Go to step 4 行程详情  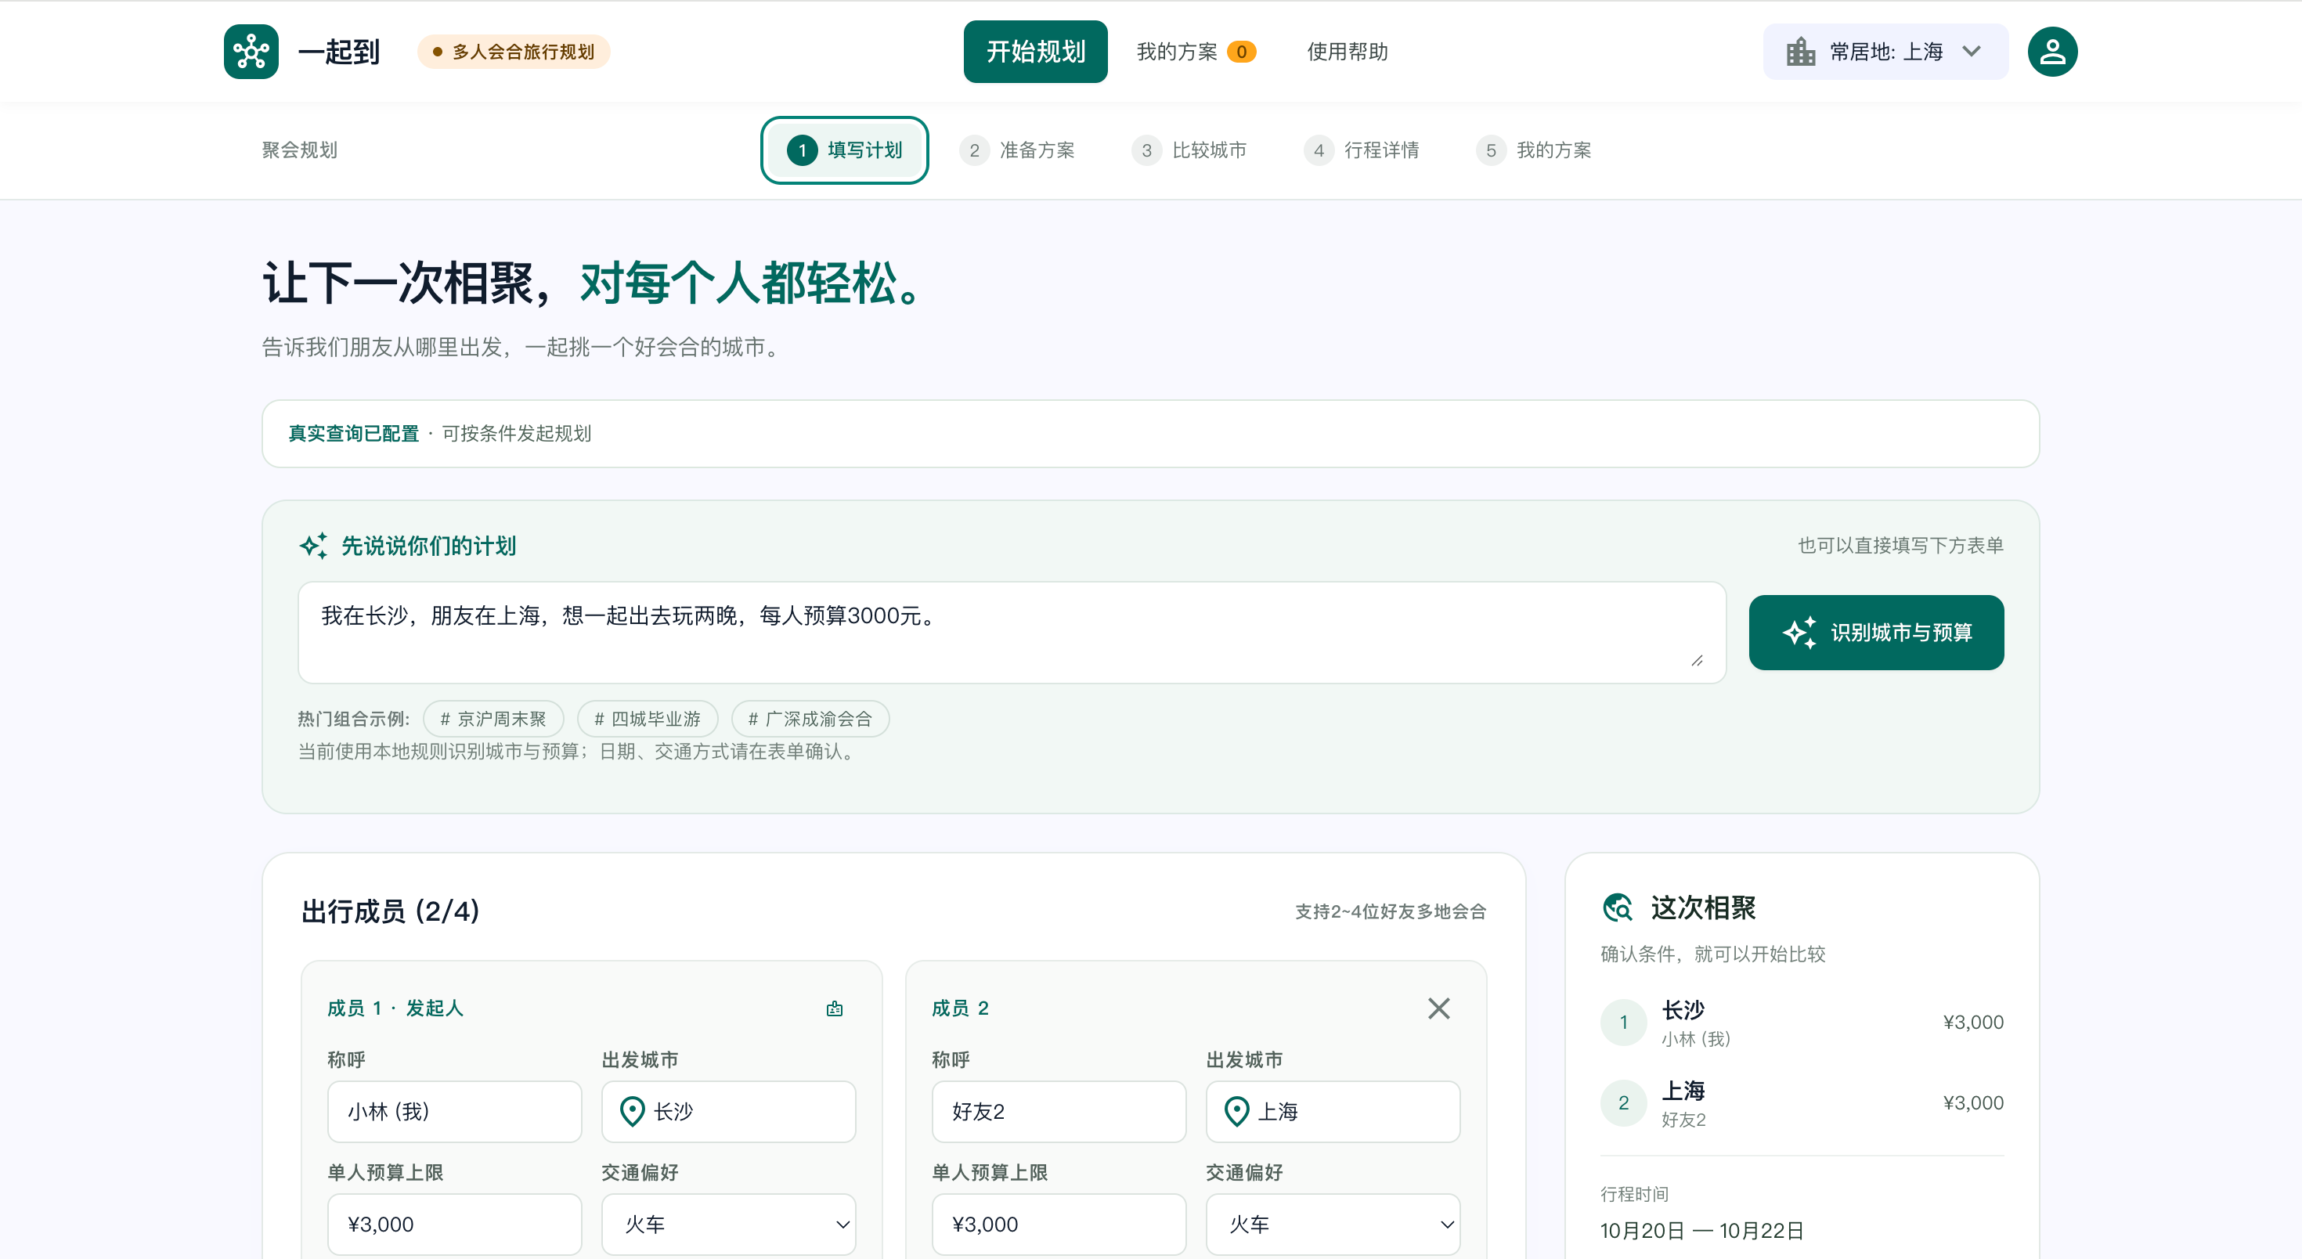click(x=1361, y=150)
